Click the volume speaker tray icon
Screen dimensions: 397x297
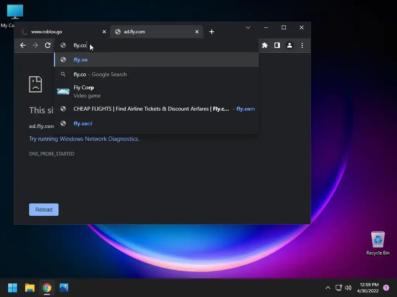coord(349,288)
